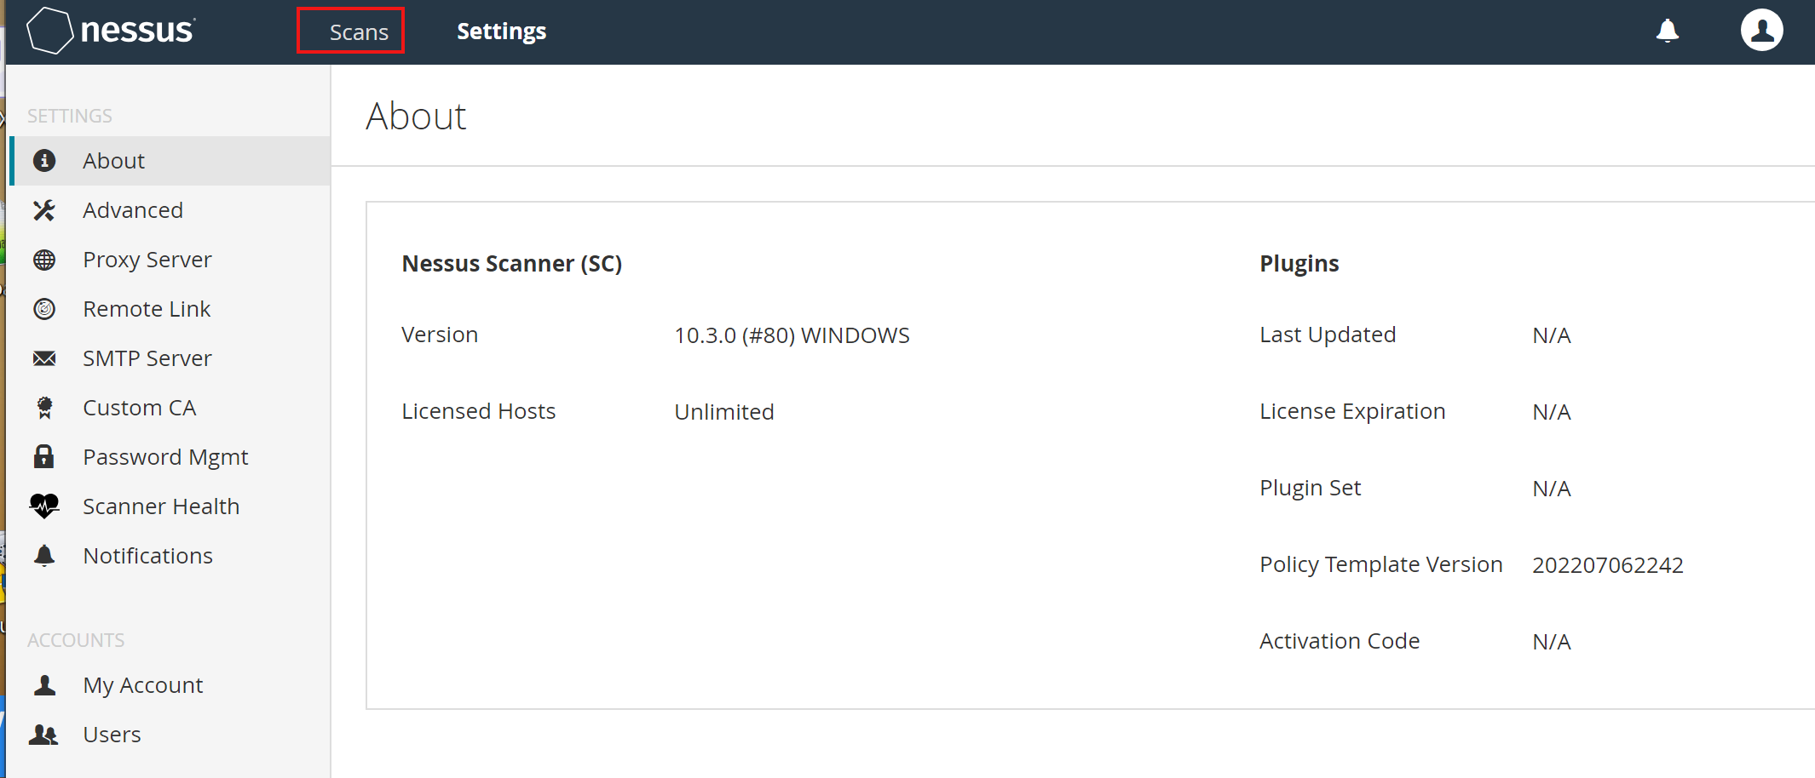
Task: Open the user profile avatar menu
Action: [x=1761, y=31]
